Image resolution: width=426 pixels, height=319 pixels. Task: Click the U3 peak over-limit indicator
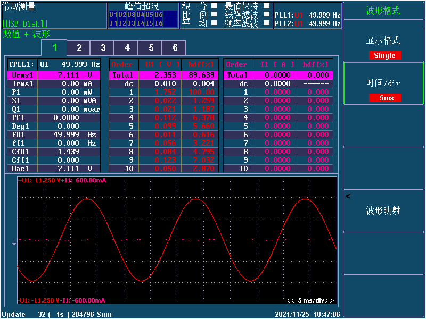[131, 15]
